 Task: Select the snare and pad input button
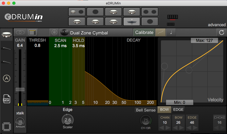point(77,12)
